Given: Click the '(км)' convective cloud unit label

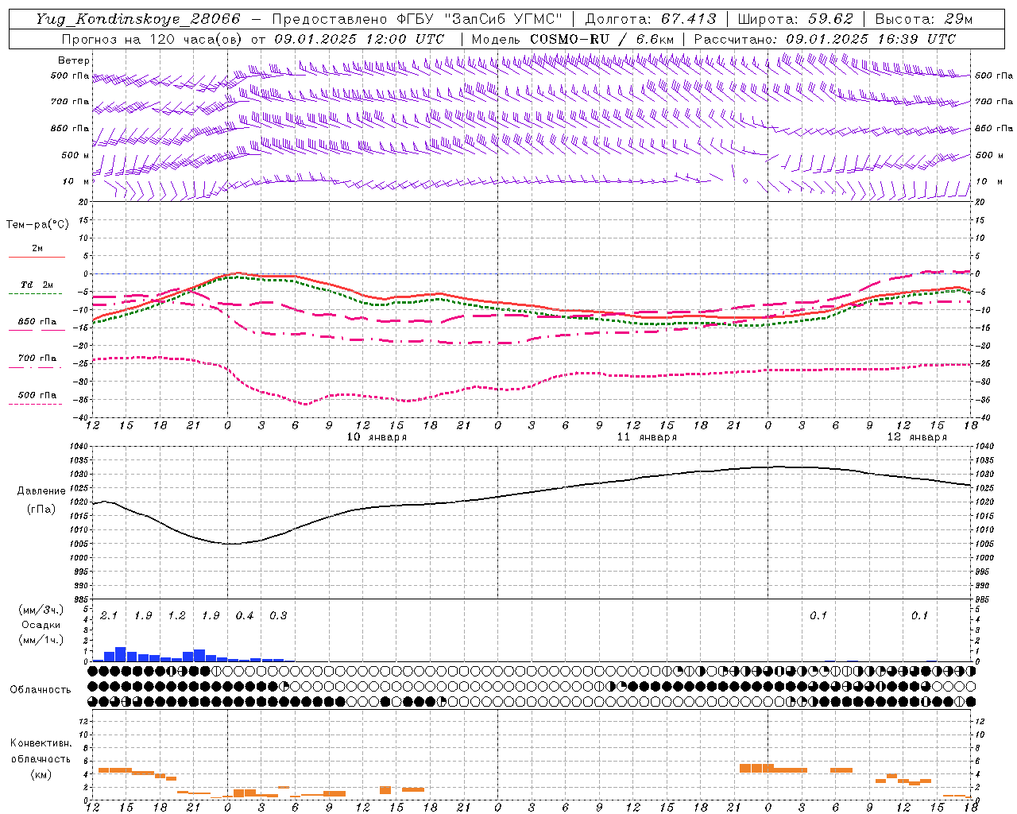Looking at the screenshot, I should 41,775.
